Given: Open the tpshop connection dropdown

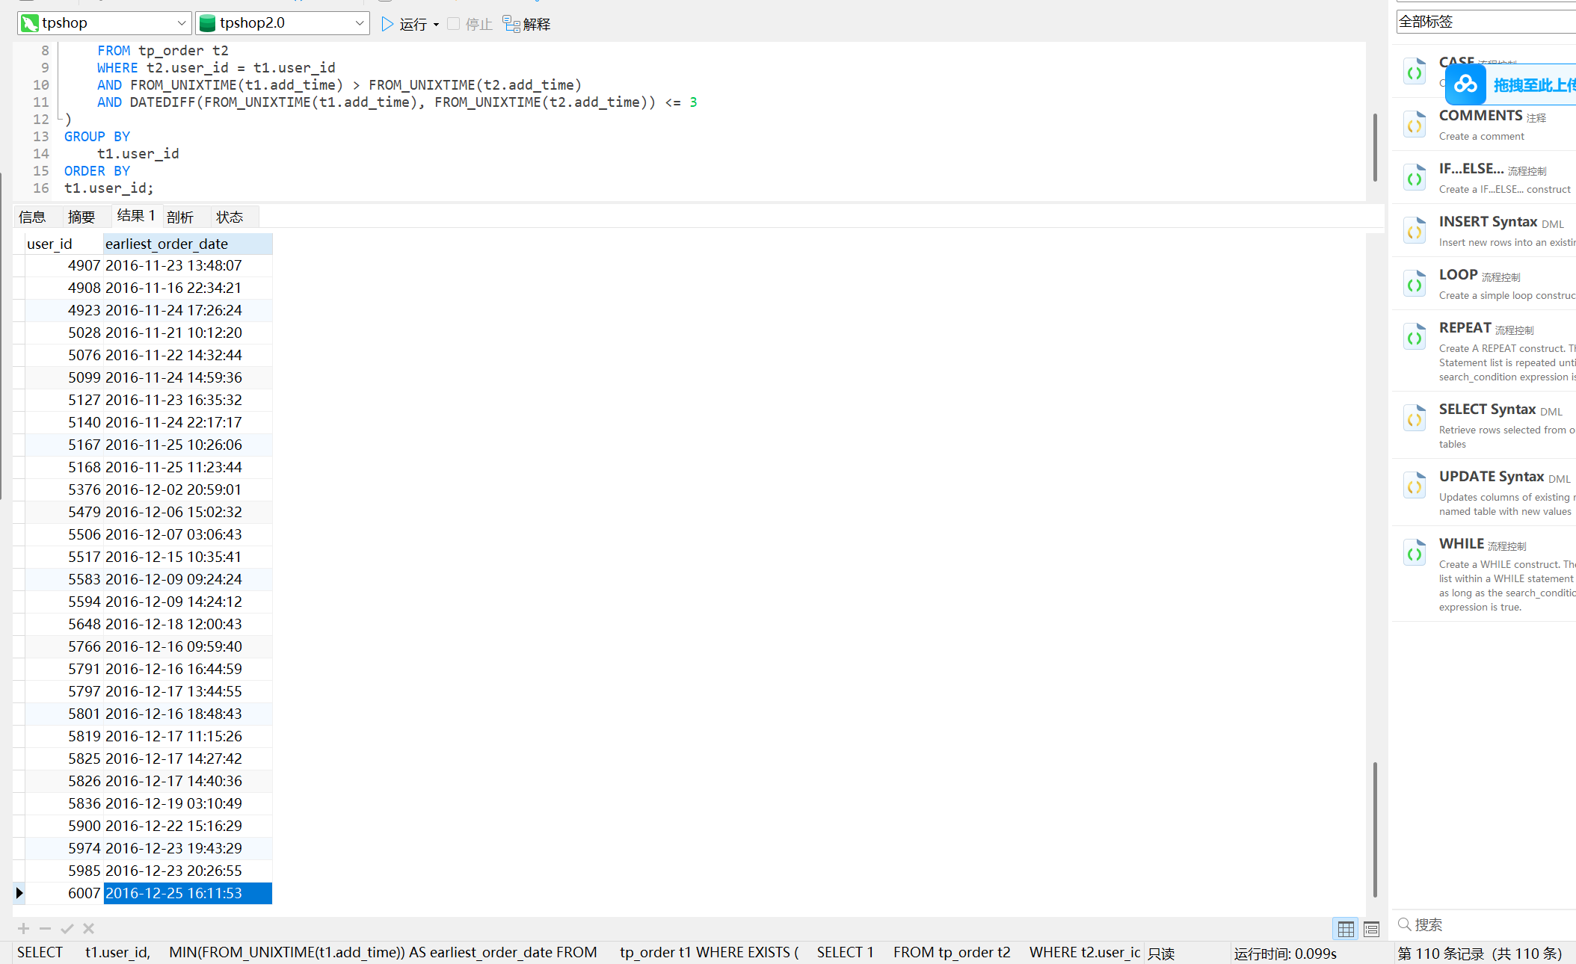Looking at the screenshot, I should [181, 23].
